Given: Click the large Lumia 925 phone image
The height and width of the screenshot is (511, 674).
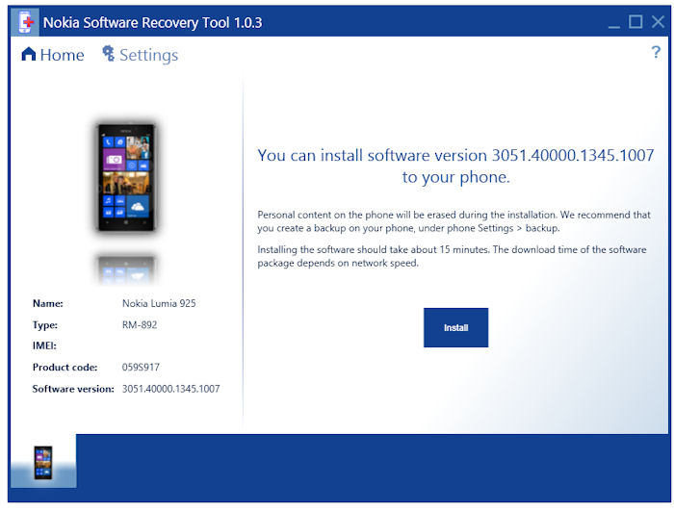Looking at the screenshot, I should [126, 177].
